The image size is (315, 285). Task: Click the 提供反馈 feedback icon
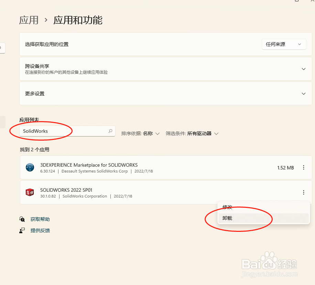click(22, 230)
